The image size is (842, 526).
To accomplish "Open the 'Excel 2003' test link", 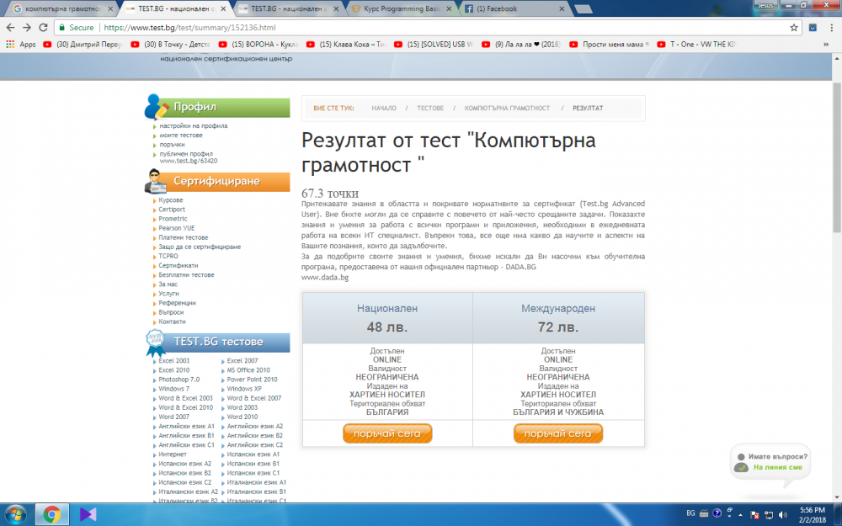I will (174, 361).
